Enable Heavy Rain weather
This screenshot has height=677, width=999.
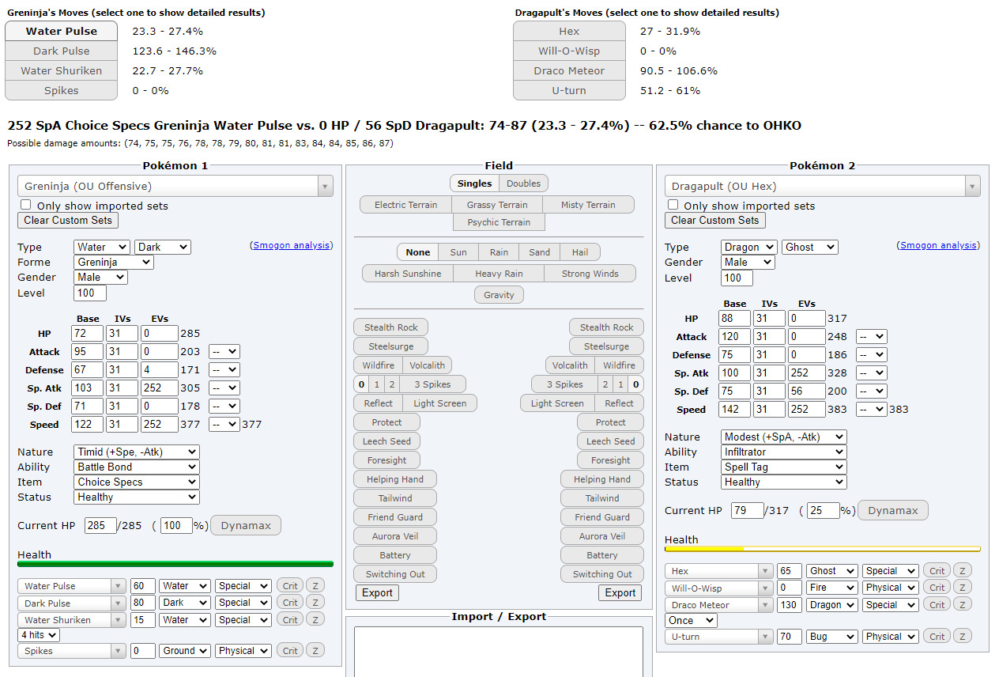tap(499, 274)
